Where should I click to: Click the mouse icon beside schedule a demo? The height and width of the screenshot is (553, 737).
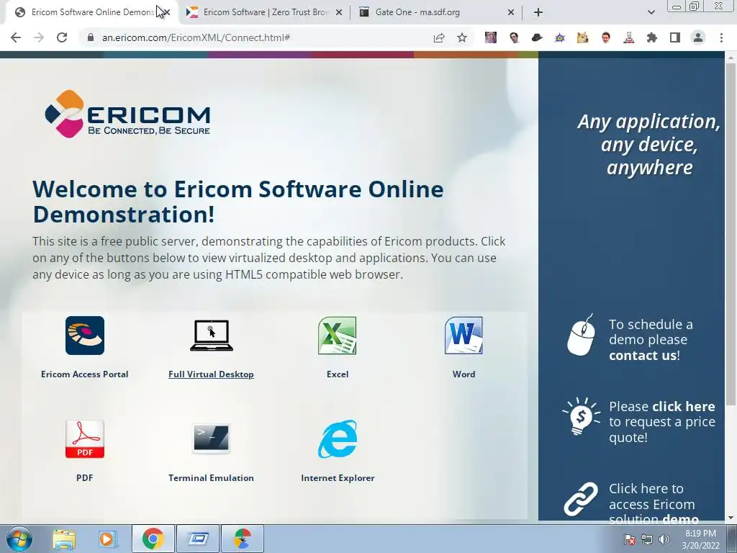pos(582,336)
